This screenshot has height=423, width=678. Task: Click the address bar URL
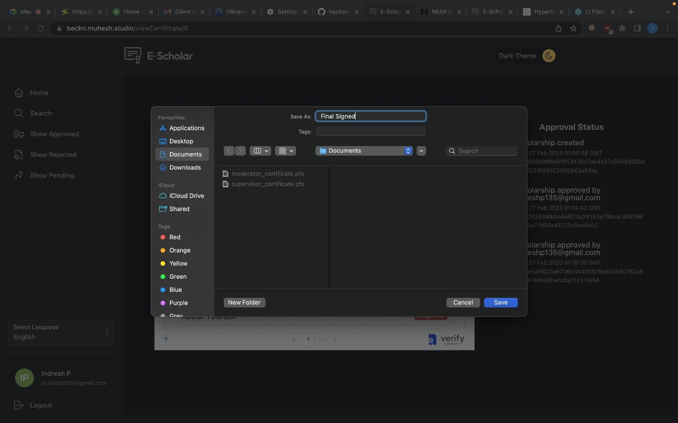tap(127, 28)
